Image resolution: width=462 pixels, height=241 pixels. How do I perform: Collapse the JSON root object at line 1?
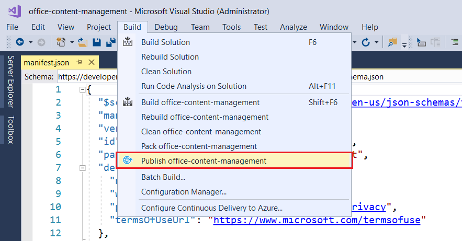point(82,90)
